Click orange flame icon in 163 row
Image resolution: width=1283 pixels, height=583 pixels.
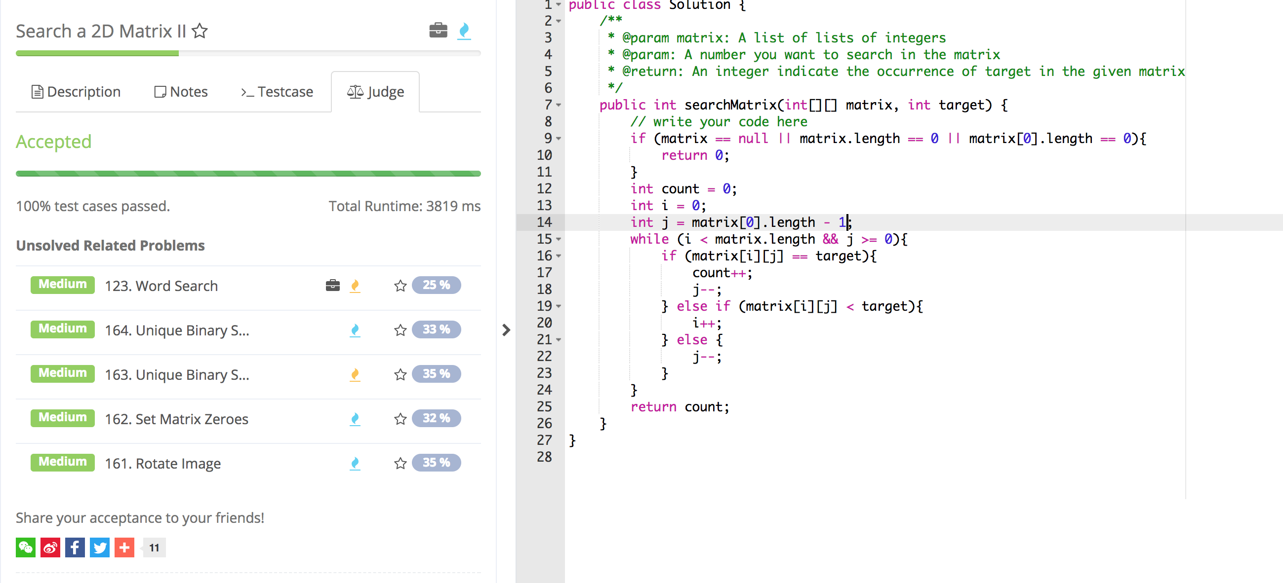[355, 374]
